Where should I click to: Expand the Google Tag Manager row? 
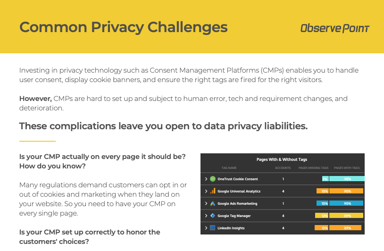click(x=206, y=216)
